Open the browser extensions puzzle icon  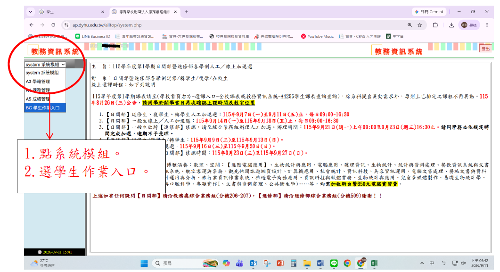coord(435,25)
